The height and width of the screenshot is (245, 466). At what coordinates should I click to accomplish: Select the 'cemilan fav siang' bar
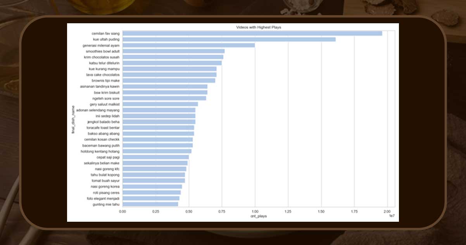[252, 33]
